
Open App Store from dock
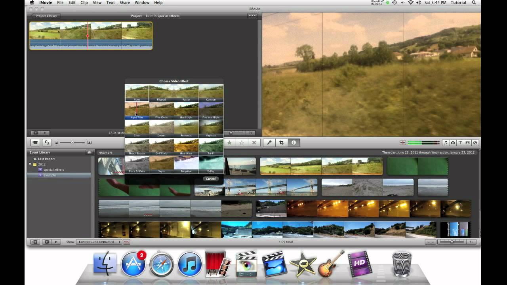coord(133,264)
